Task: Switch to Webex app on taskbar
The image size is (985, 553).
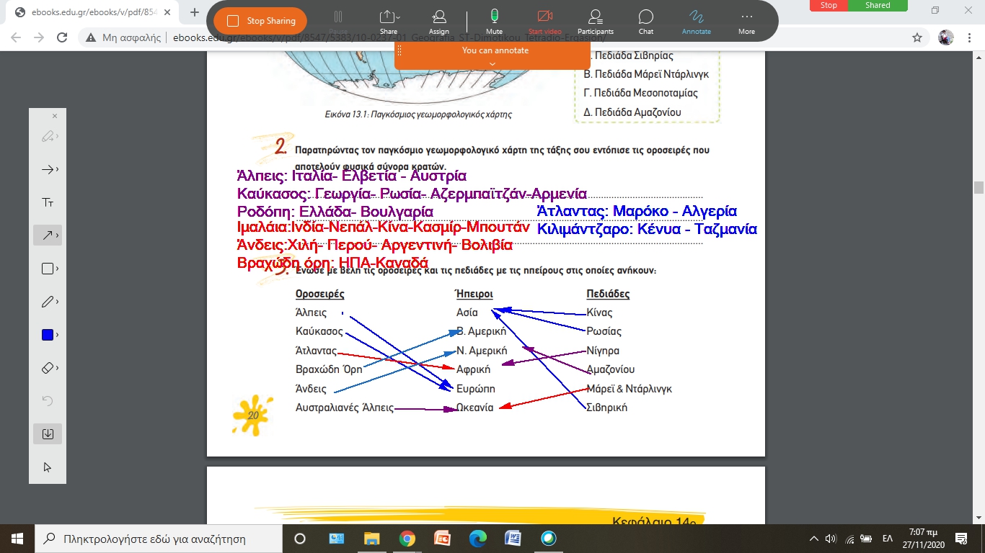Action: 548,539
